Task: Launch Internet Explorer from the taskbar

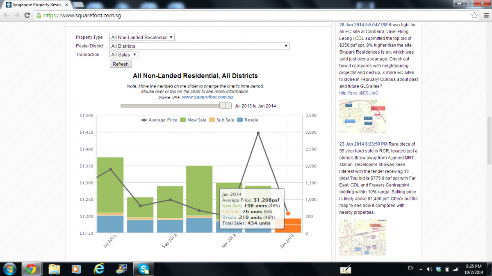Action: [99, 269]
